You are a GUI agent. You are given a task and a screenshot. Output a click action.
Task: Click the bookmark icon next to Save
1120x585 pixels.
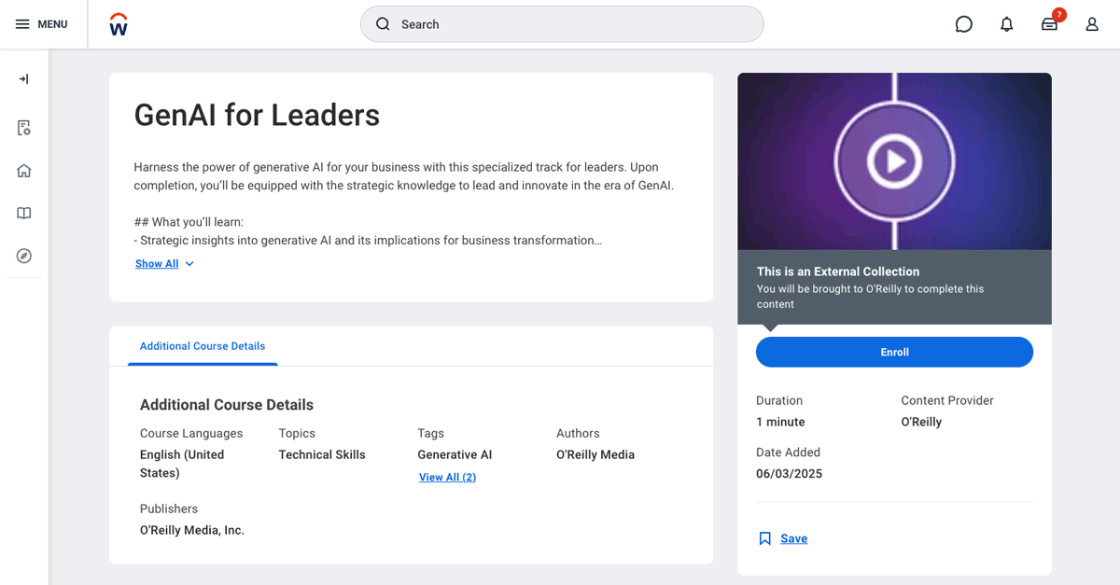[765, 538]
